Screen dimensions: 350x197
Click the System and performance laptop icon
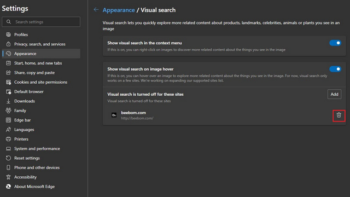pyautogui.click(x=9, y=148)
